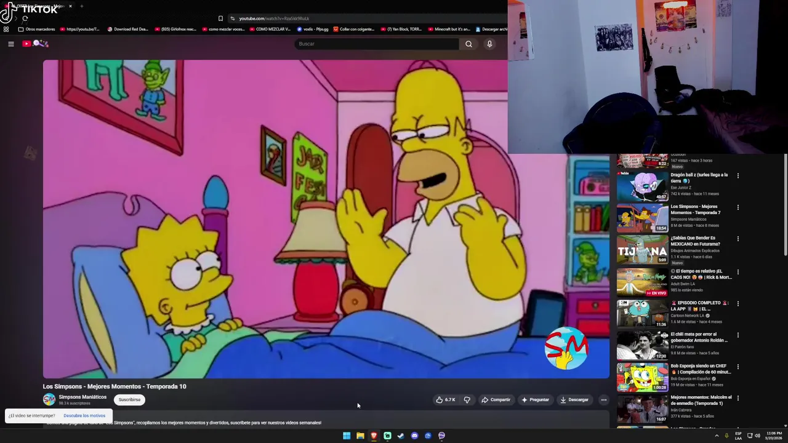Screen dimensions: 788x443
Task: Open the COMO MEZCLAR V... bookmark
Action: pos(270,29)
